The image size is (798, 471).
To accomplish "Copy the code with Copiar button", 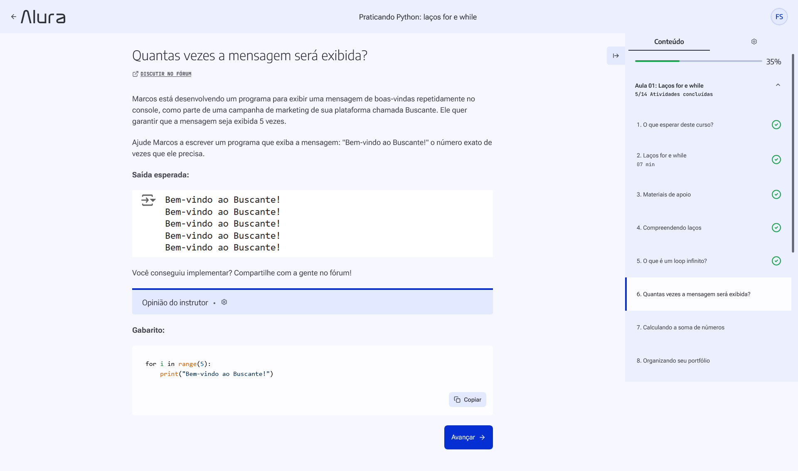I will click(x=467, y=400).
